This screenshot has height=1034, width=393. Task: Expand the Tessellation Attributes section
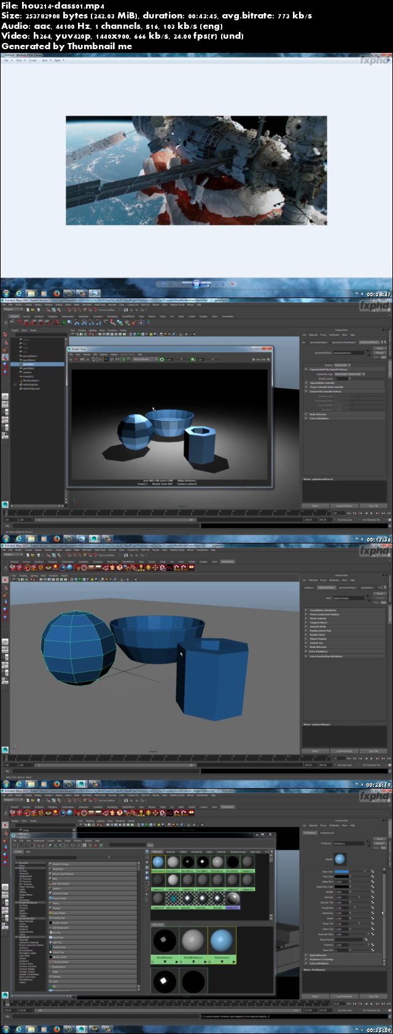click(x=344, y=610)
